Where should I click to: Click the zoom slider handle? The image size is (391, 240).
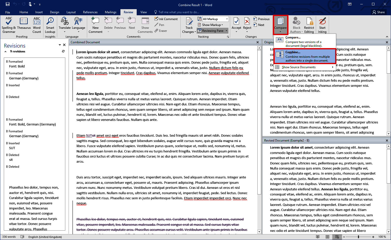[x=358, y=237]
